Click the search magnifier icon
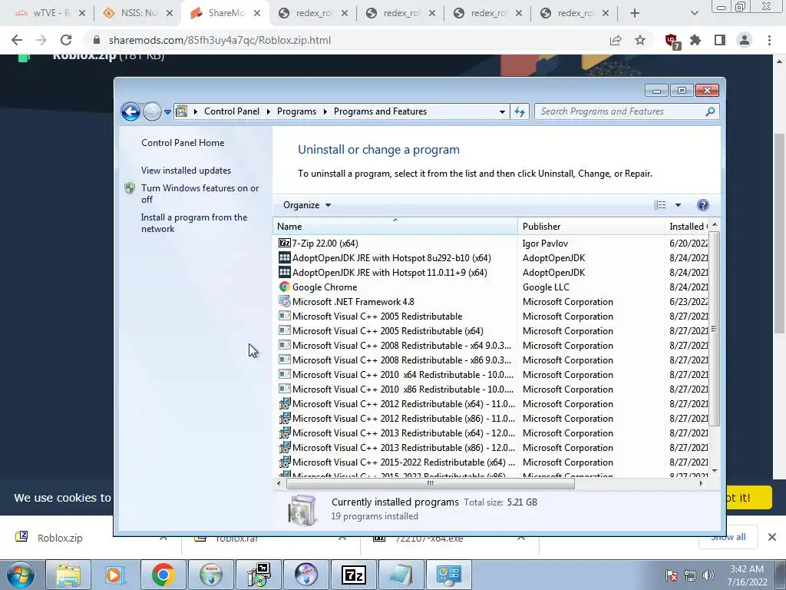Viewport: 786px width, 590px height. coord(710,111)
